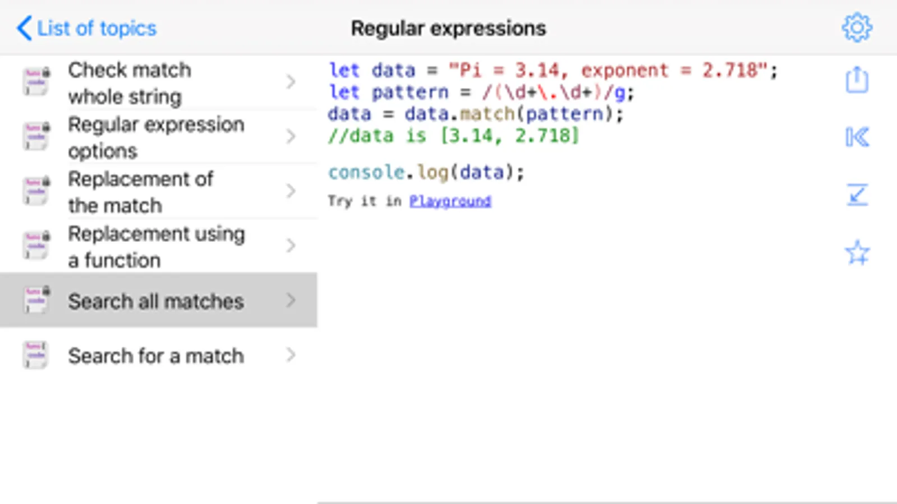The width and height of the screenshot is (897, 504).
Task: Select the Search all matches topic
Action: point(156,301)
